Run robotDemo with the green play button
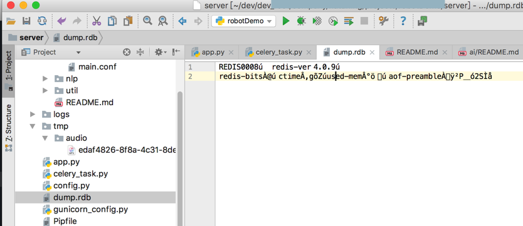Screen dimensions: 523x226 pos(286,21)
